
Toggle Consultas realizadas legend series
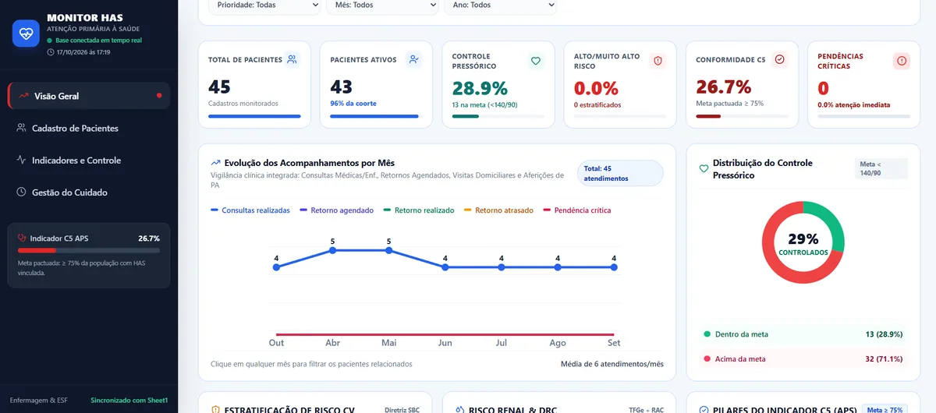[x=250, y=210]
